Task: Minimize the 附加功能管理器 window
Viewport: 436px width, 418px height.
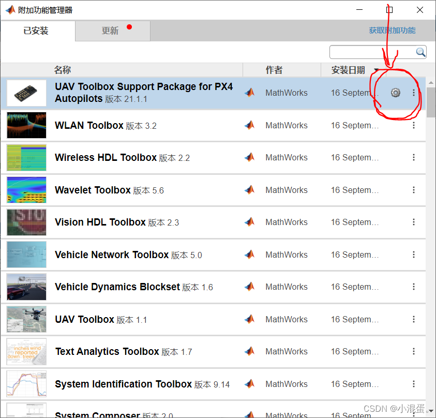Action: click(x=359, y=10)
